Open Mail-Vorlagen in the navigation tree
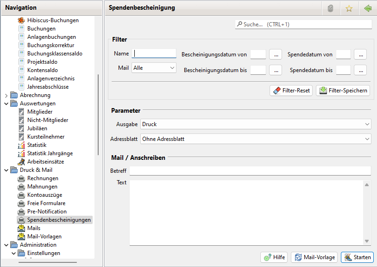 pyautogui.click(x=44, y=237)
